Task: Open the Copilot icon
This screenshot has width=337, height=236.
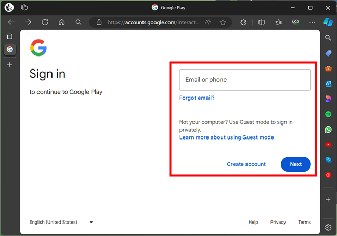Action: (x=328, y=22)
